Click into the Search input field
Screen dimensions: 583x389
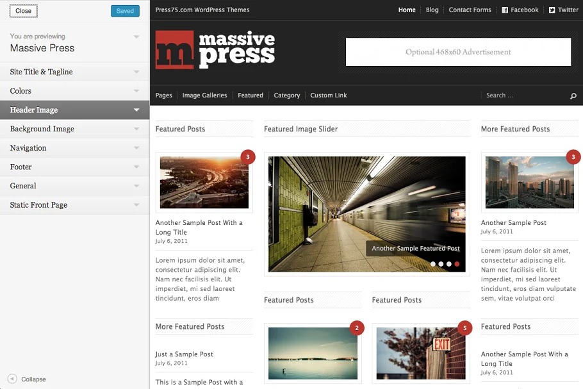tap(523, 95)
